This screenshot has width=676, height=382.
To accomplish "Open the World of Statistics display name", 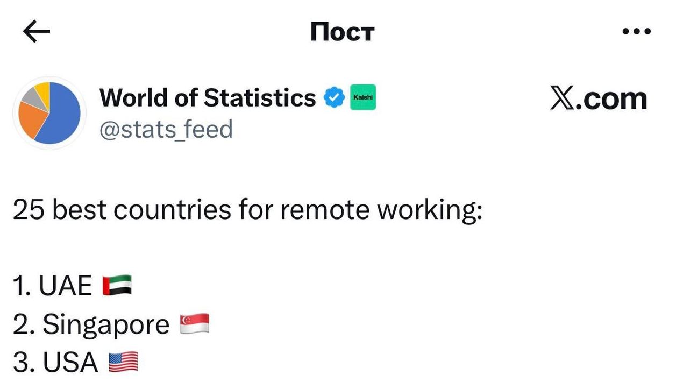I will point(208,98).
